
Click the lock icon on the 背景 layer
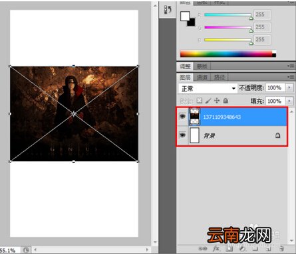pos(277,135)
